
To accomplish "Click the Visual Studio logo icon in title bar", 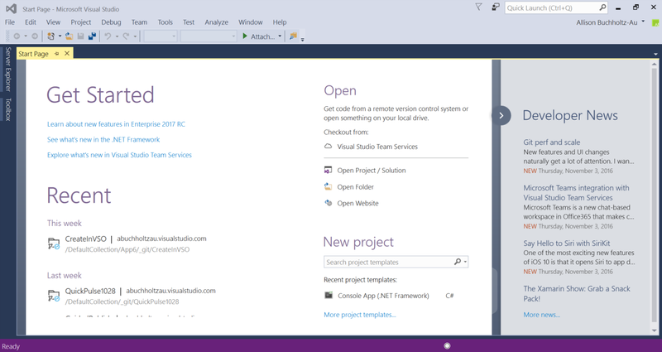I will [12, 8].
